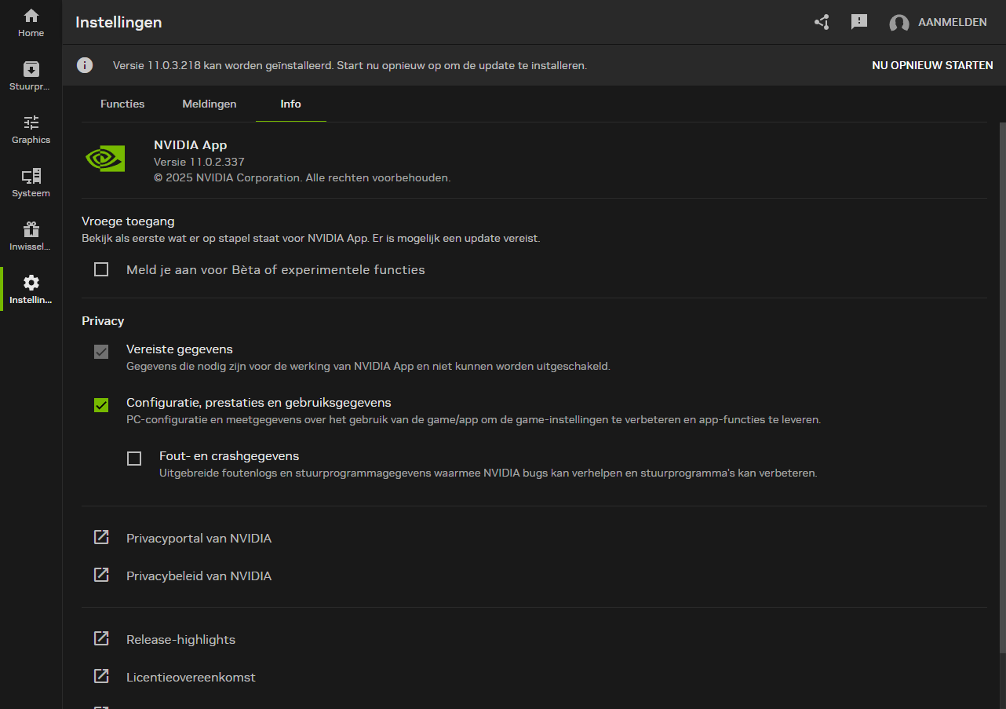The width and height of the screenshot is (1006, 709).
Task: Switch to the Functies tab
Action: pyautogui.click(x=122, y=104)
